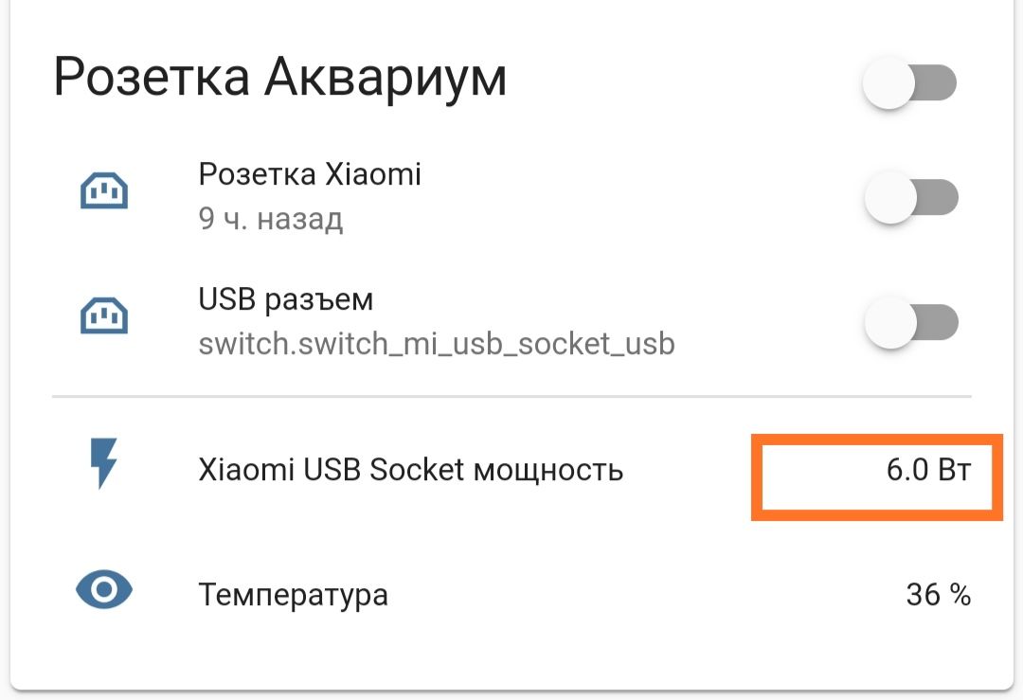Click the plug icon beside Розетка Xiaomi
Screen dimensions: 1023x700
[x=104, y=190]
